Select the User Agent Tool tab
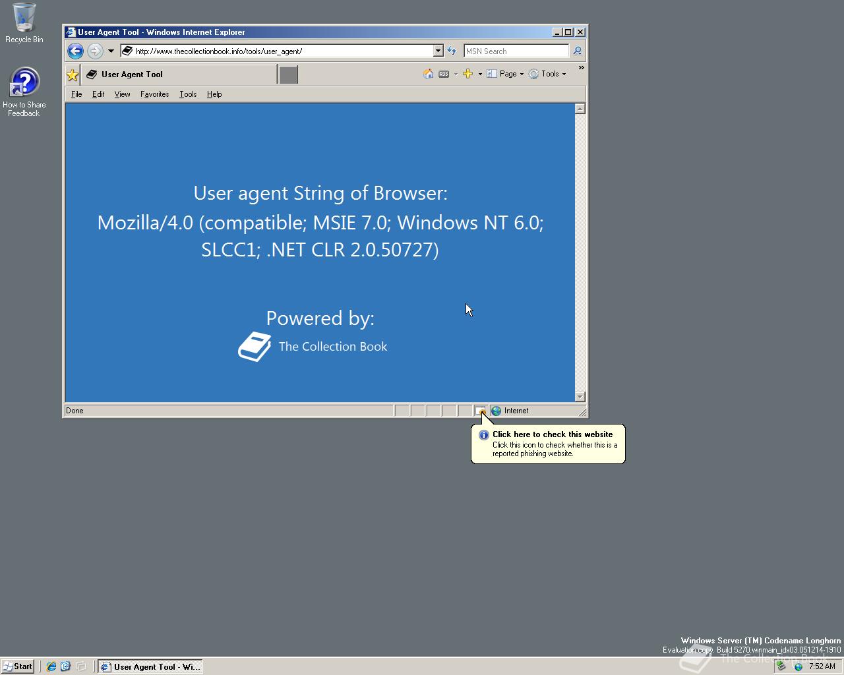Viewport: 844px width, 675px height. [179, 74]
